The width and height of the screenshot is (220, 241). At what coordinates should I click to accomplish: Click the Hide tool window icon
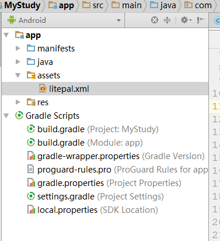200,20
